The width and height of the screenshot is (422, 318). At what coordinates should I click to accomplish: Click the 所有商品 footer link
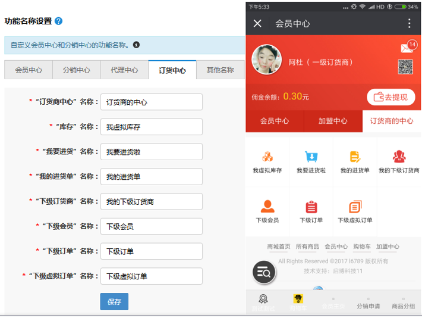(x=307, y=247)
